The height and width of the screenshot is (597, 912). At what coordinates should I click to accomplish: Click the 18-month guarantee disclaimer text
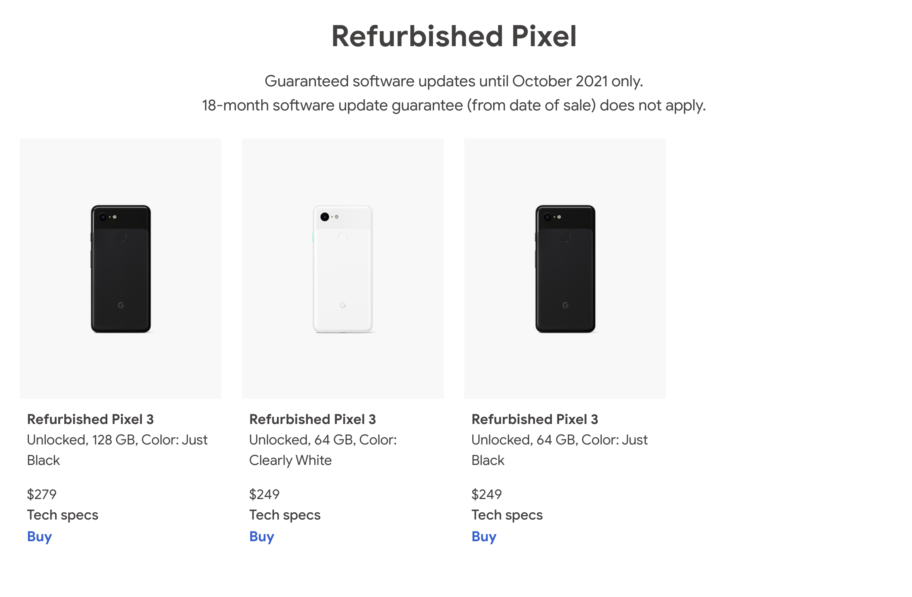pyautogui.click(x=454, y=106)
